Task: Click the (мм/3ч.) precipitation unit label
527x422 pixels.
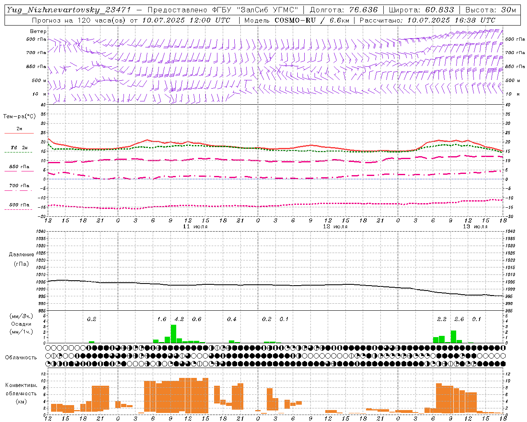Action: pyautogui.click(x=21, y=316)
